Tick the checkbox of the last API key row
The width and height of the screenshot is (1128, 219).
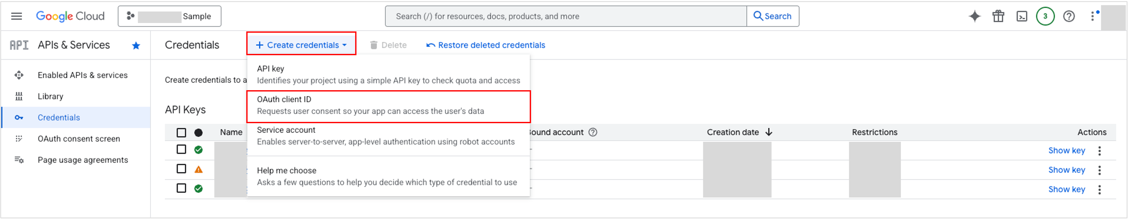181,188
